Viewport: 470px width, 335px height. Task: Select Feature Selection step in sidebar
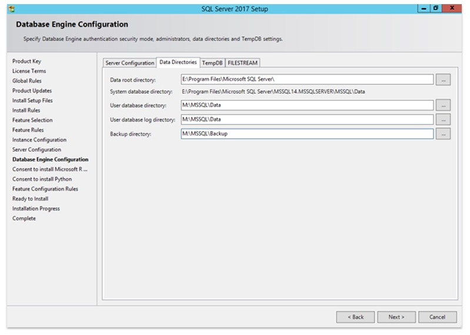[x=32, y=120]
